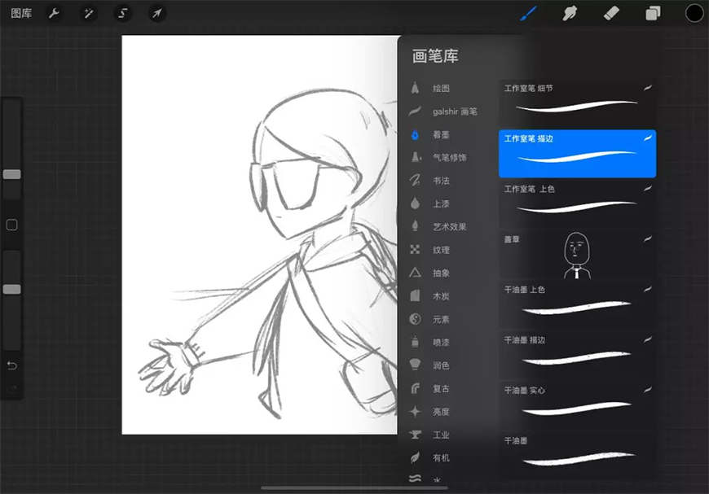
Task: Open the active color swatch circle
Action: [694, 13]
